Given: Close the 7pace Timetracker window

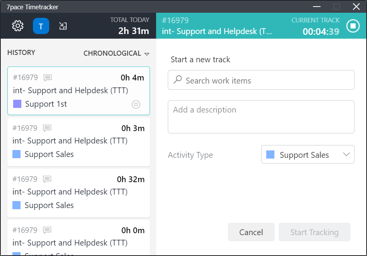Looking at the screenshot, I should coord(356,7).
